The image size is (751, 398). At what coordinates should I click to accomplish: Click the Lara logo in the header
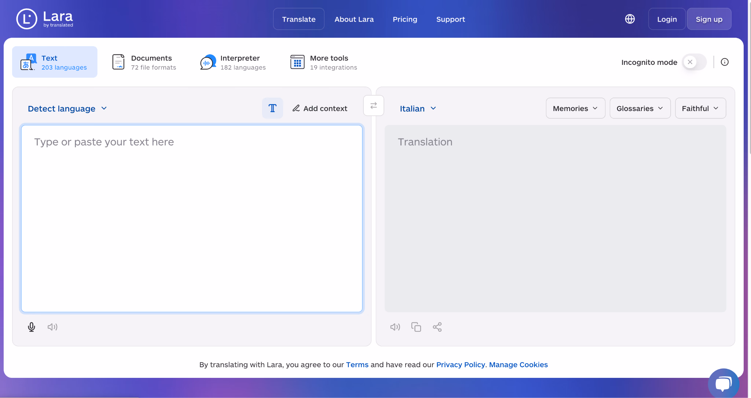(45, 19)
